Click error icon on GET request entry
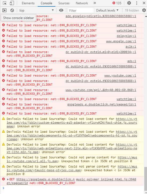The height and width of the screenshot is (194, 147). tap(3, 179)
